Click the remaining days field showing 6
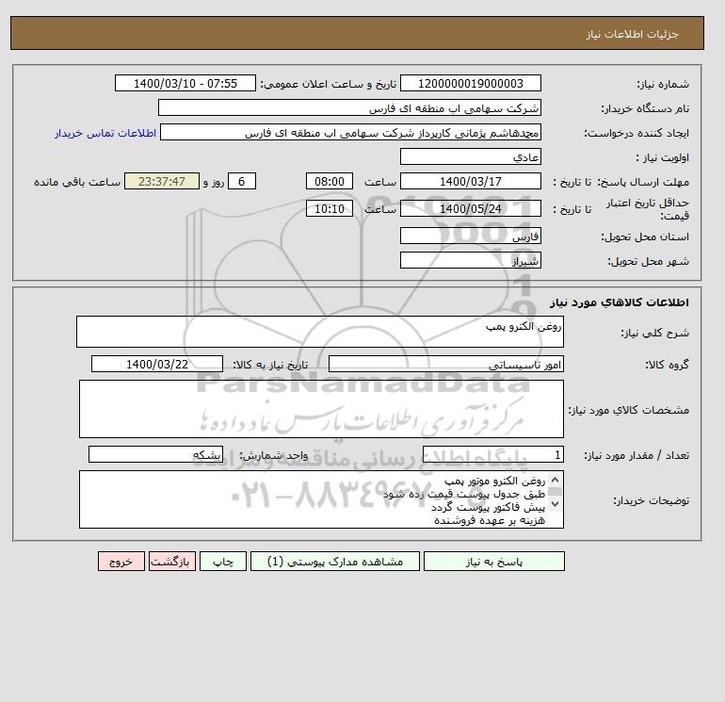 pos(242,182)
